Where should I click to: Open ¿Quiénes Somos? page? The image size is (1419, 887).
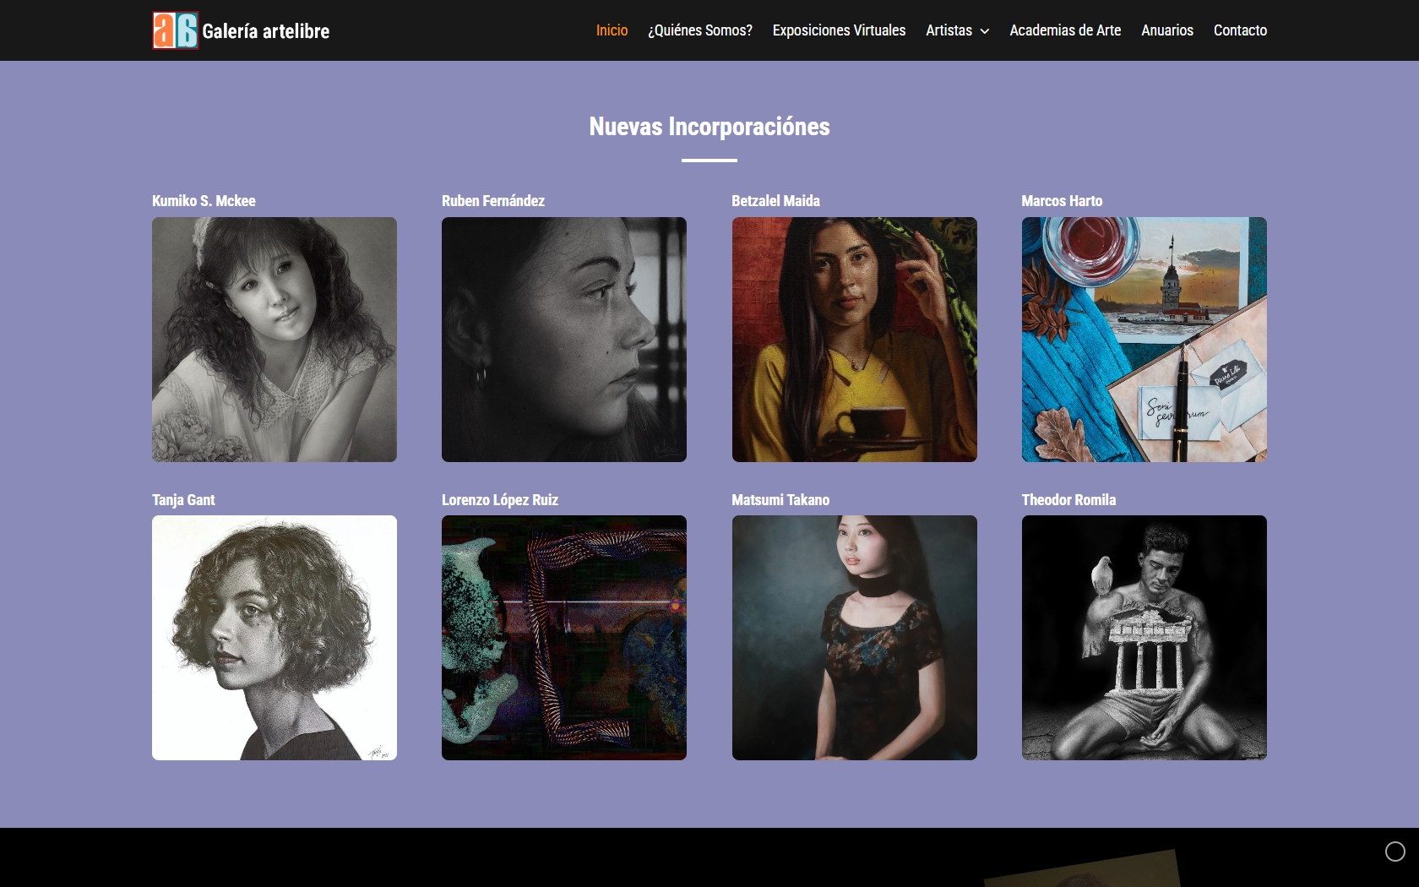click(x=701, y=30)
